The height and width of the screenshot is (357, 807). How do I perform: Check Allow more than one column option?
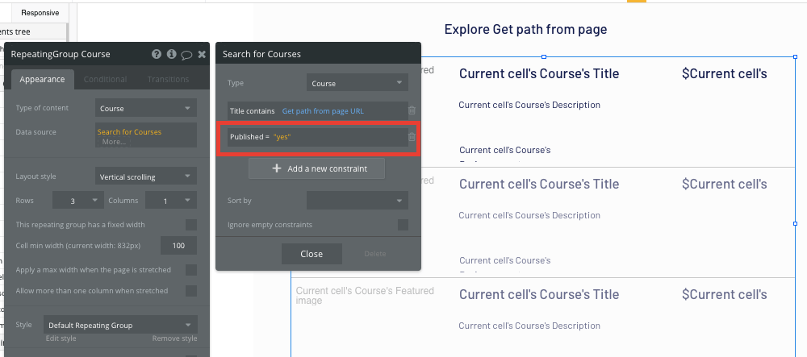click(x=191, y=291)
